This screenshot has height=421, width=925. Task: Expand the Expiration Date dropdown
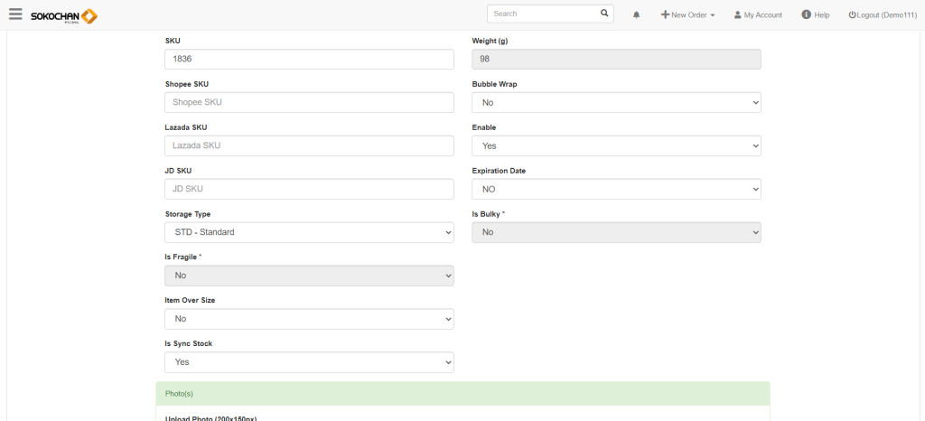click(x=616, y=189)
